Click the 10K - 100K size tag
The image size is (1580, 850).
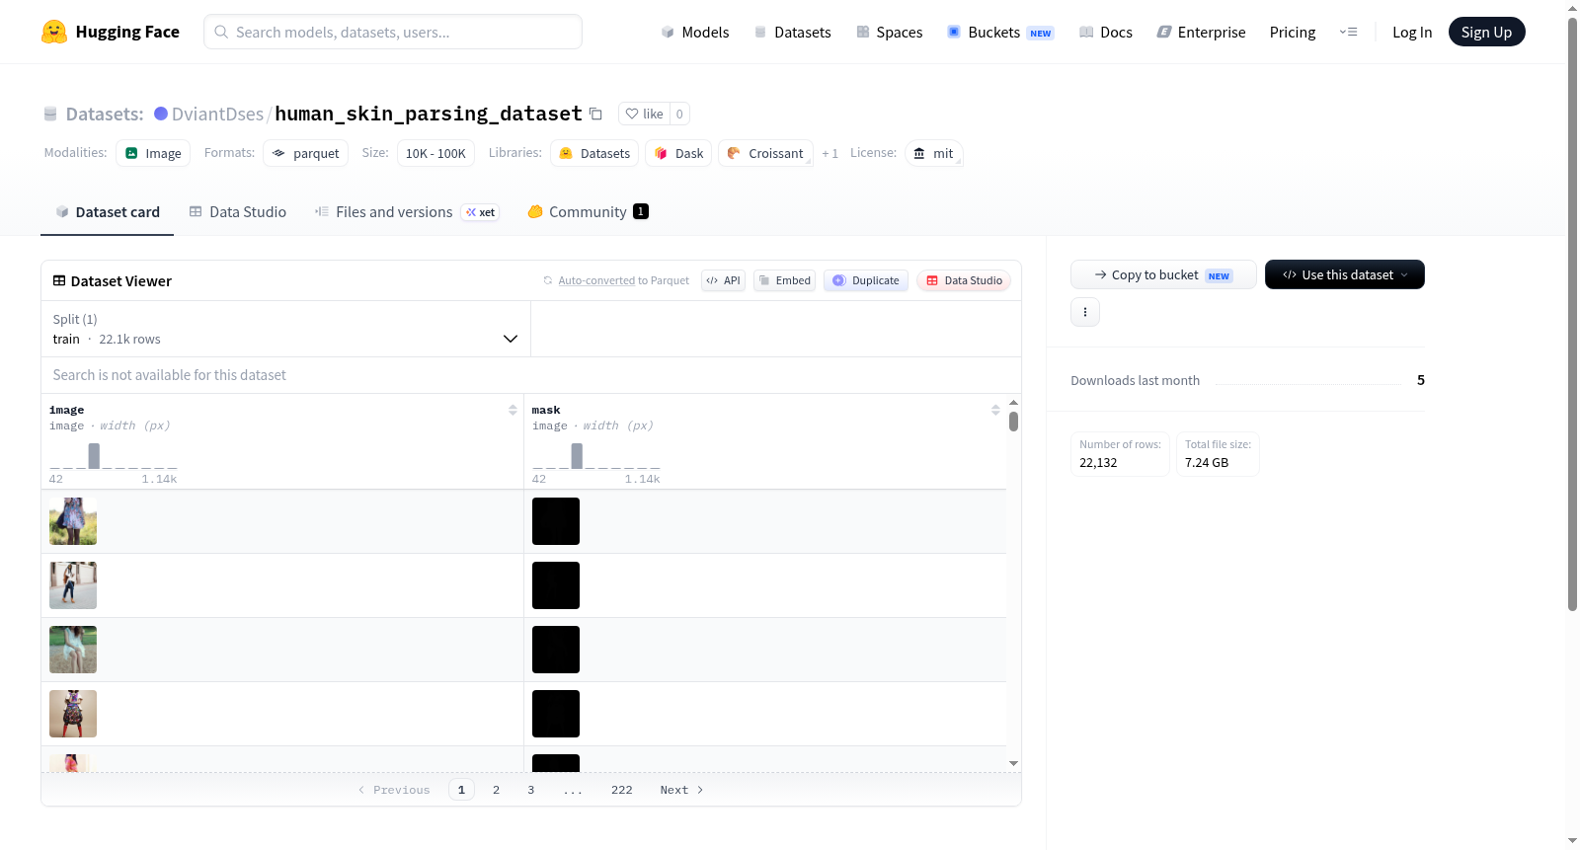435,153
